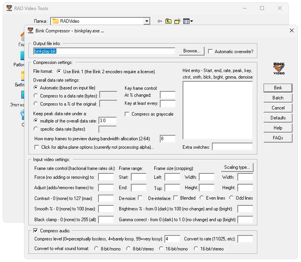Click the Black clamp value field

106,220
